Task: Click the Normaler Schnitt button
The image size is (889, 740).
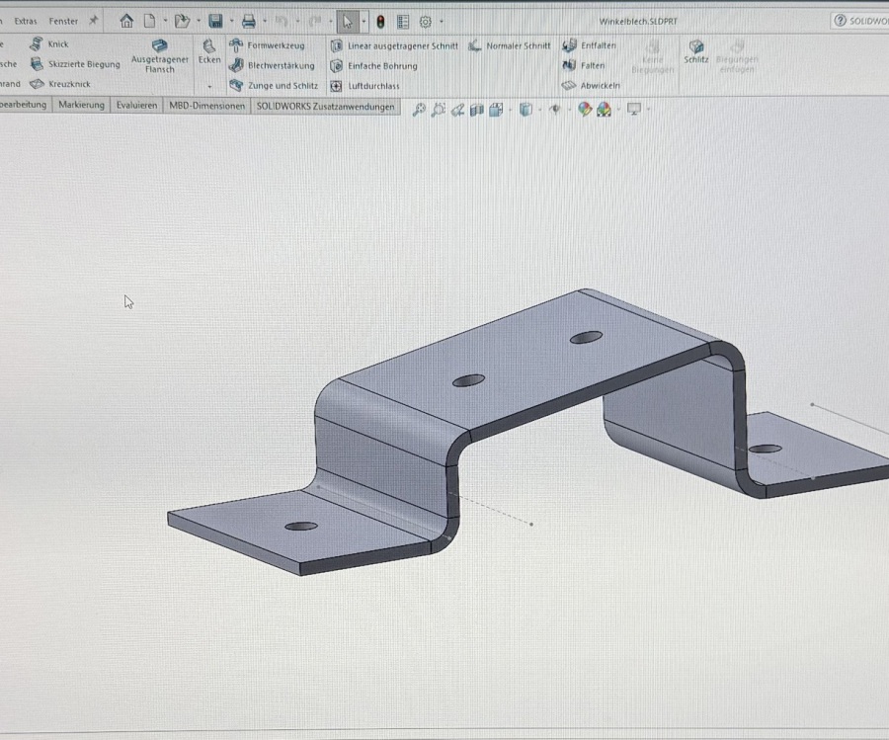Action: (510, 45)
